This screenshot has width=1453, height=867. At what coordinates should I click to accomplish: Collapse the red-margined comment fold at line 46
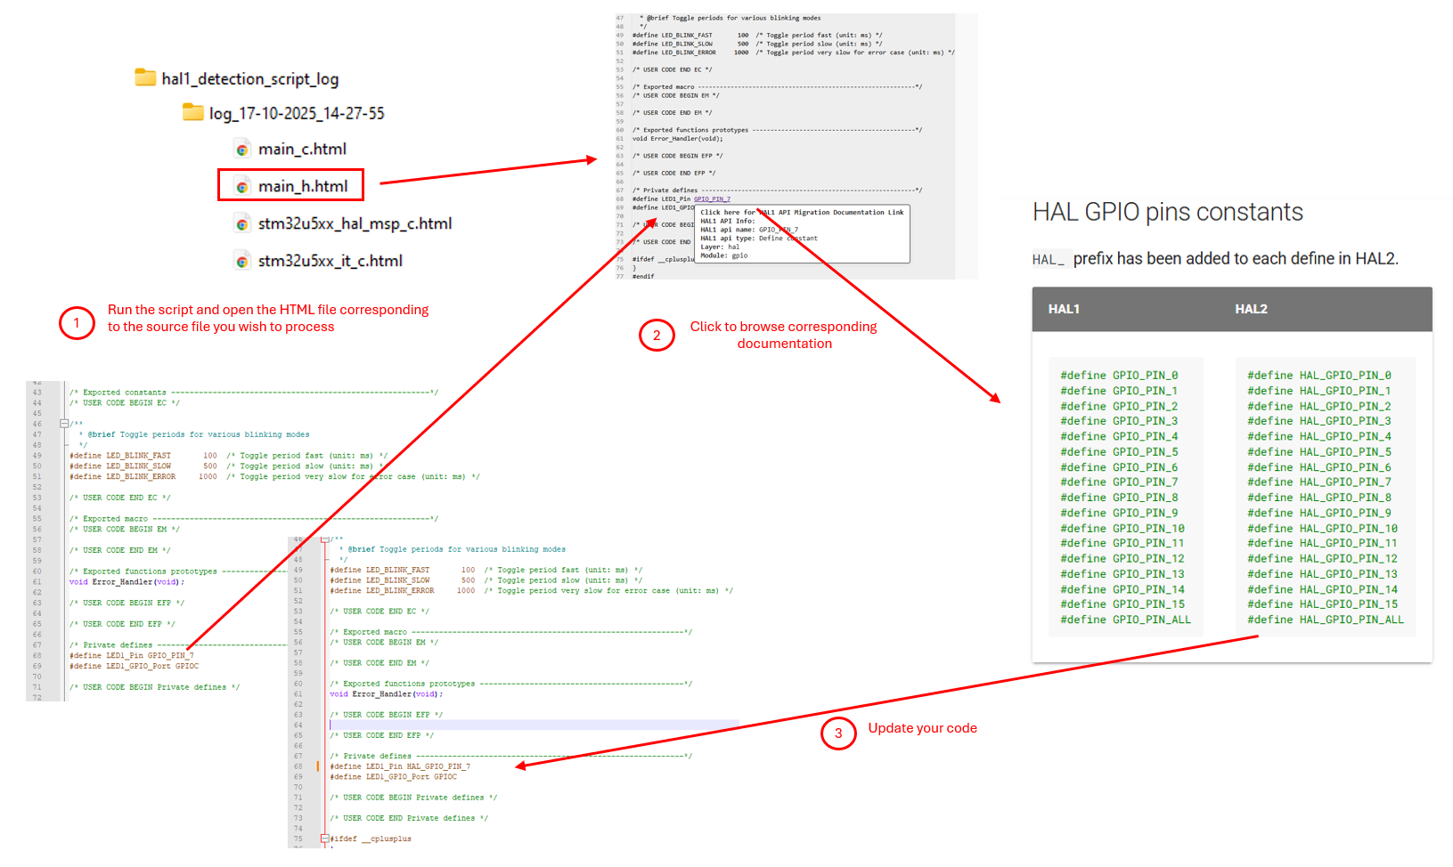324,539
